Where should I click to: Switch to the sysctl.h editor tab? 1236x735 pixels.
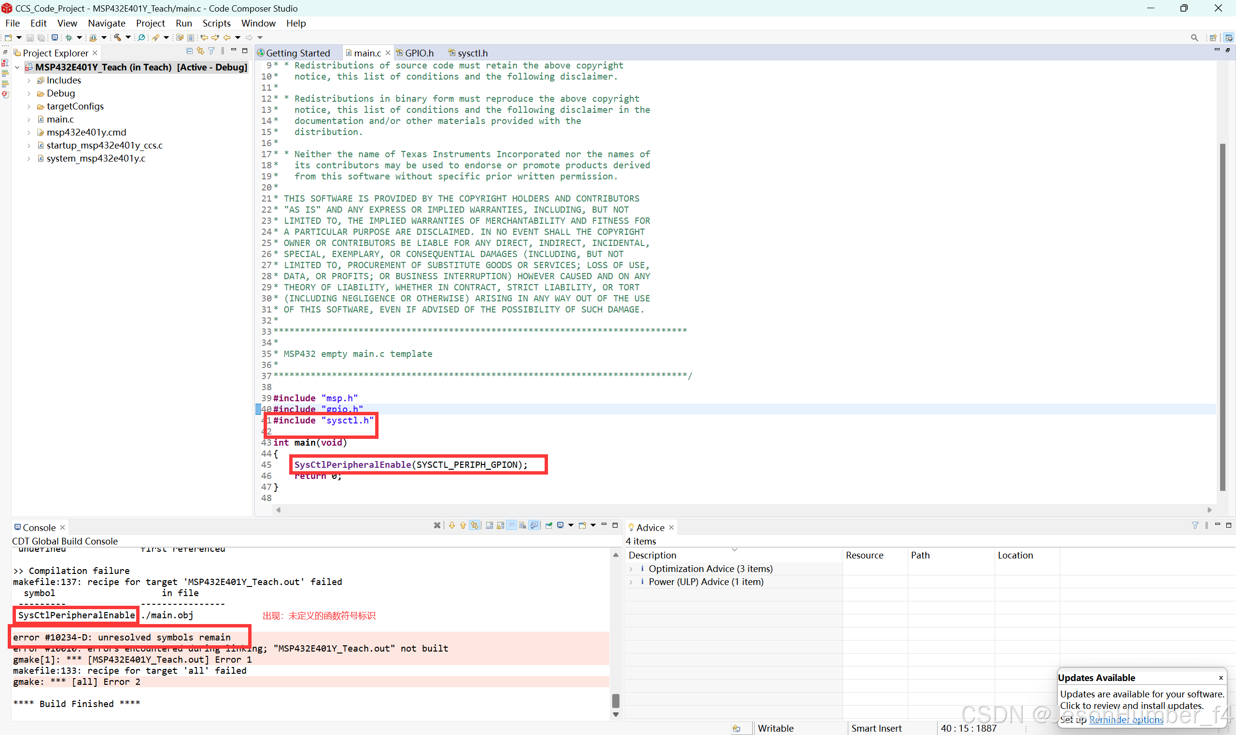(471, 53)
